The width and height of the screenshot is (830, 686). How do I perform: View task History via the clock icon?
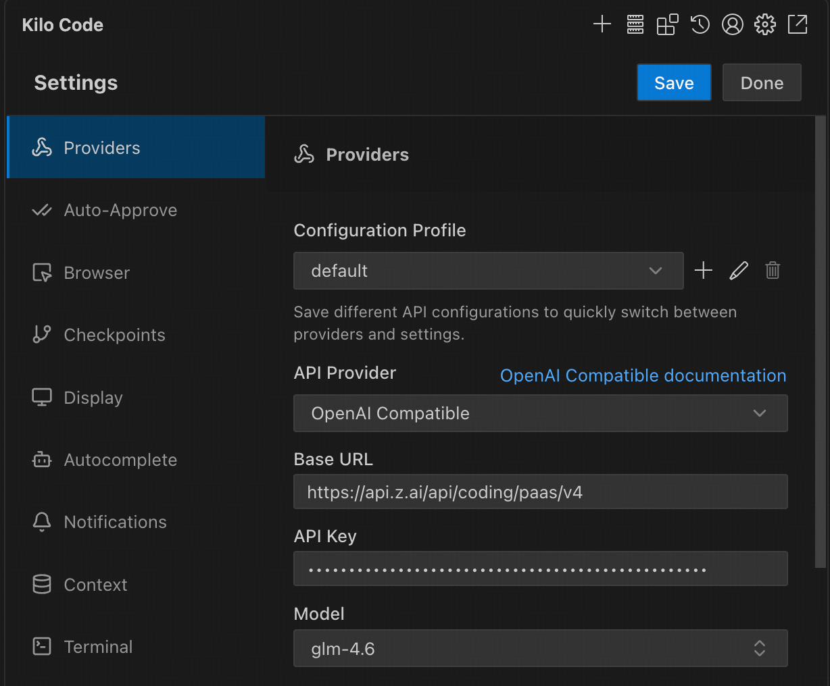(700, 24)
